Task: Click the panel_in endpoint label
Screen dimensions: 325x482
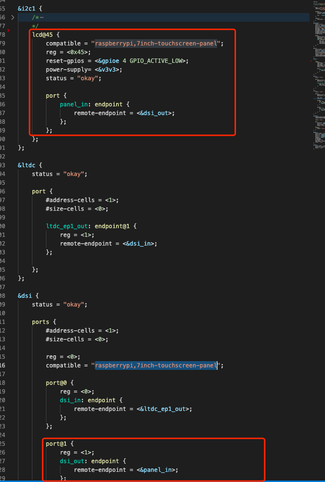Action: pyautogui.click(x=74, y=104)
